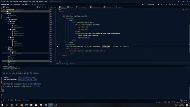This screenshot has width=190, height=107.
Task: Run the npm start configuration
Action: [x=159, y=4]
